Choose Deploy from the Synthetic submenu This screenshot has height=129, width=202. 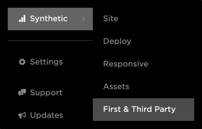click(x=117, y=41)
